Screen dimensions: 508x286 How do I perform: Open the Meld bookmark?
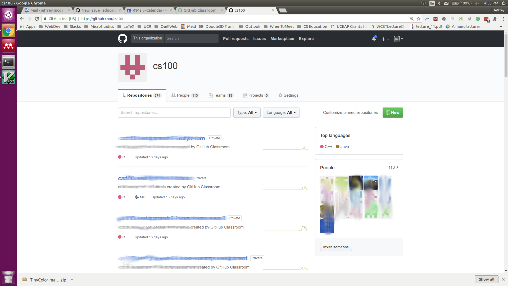point(188,26)
